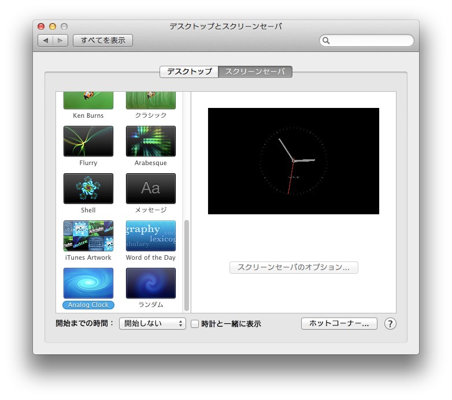Click すべてを表示 button
The width and height of the screenshot is (452, 400).
point(103,40)
